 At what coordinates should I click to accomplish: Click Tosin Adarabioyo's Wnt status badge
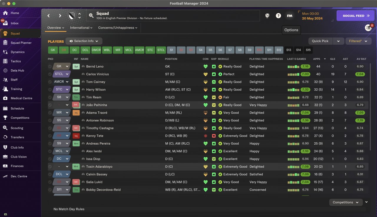76,167
